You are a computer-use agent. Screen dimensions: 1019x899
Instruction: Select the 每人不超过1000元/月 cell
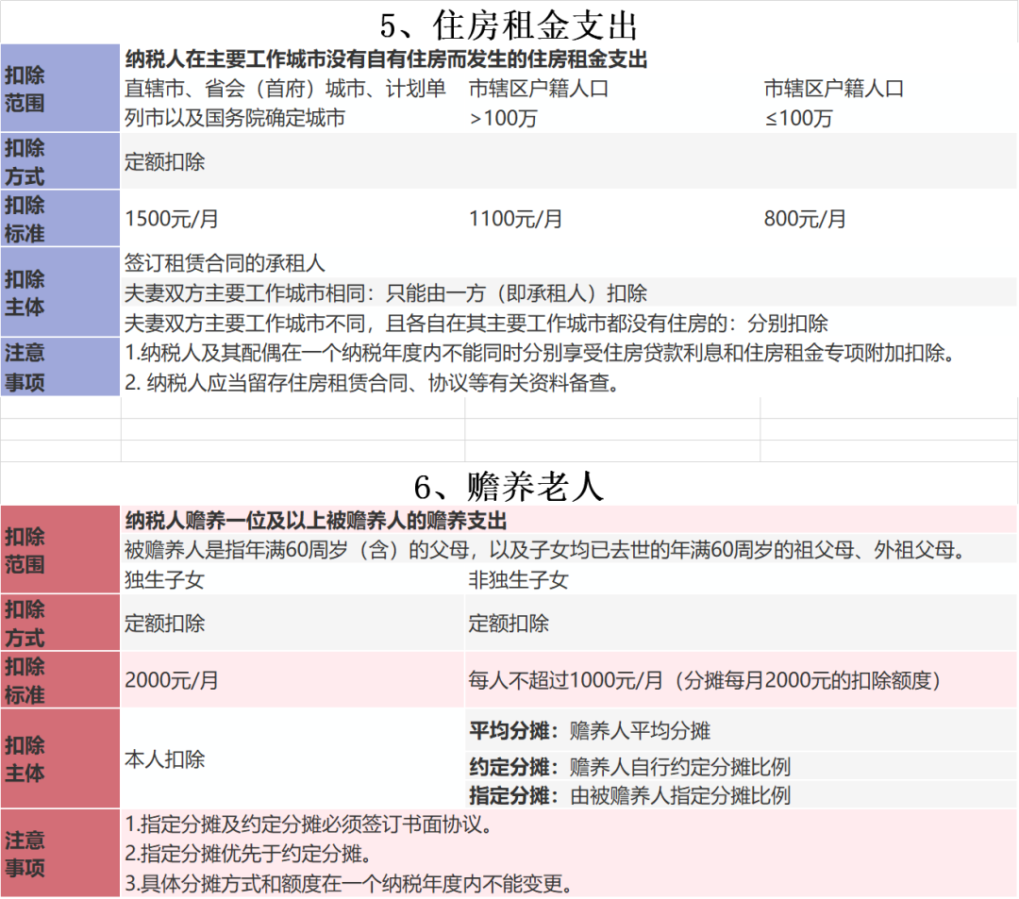pos(704,680)
